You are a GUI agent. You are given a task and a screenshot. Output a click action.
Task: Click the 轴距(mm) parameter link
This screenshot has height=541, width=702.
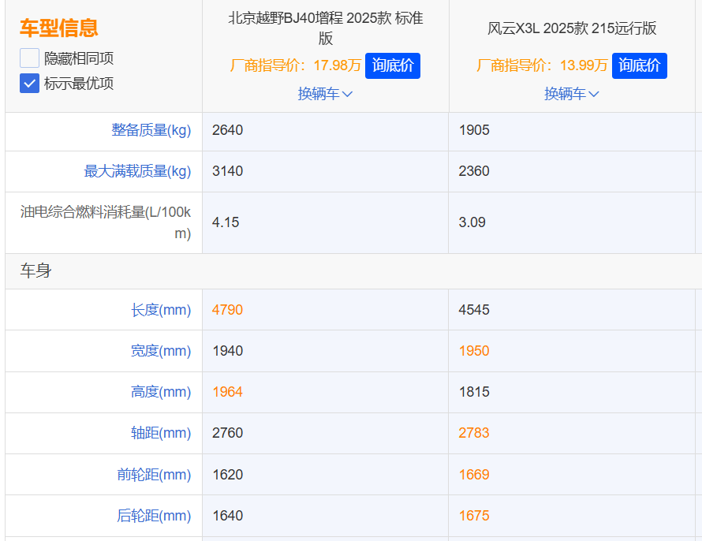tap(161, 433)
